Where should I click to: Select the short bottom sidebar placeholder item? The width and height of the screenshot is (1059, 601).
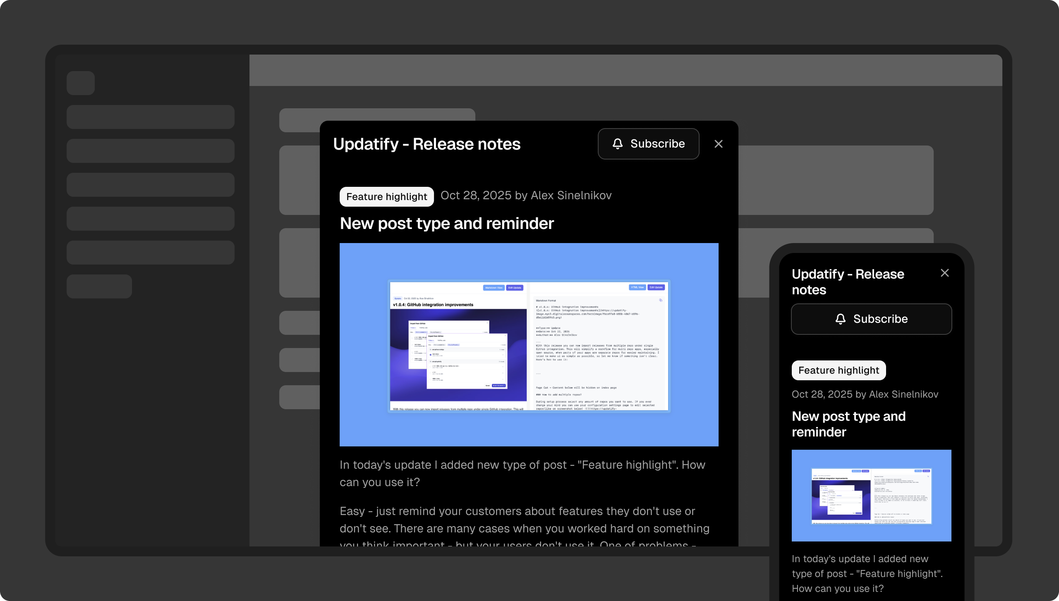tap(99, 286)
